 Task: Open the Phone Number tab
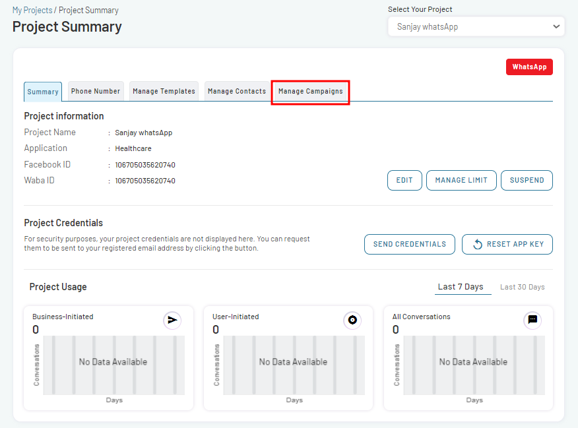tap(96, 91)
